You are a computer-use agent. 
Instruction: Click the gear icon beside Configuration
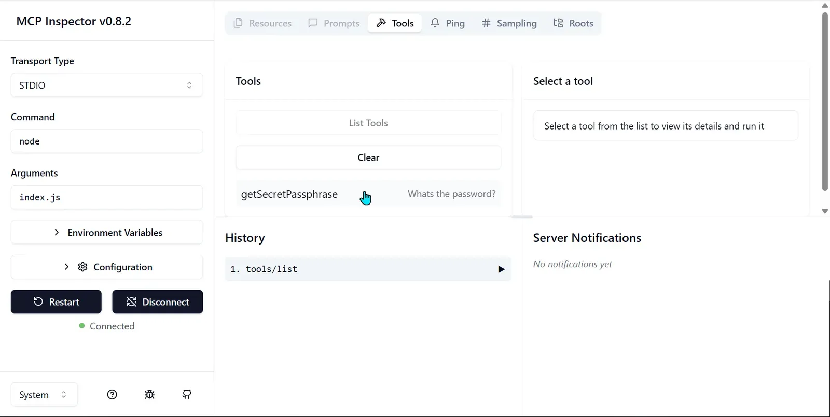[x=82, y=267]
